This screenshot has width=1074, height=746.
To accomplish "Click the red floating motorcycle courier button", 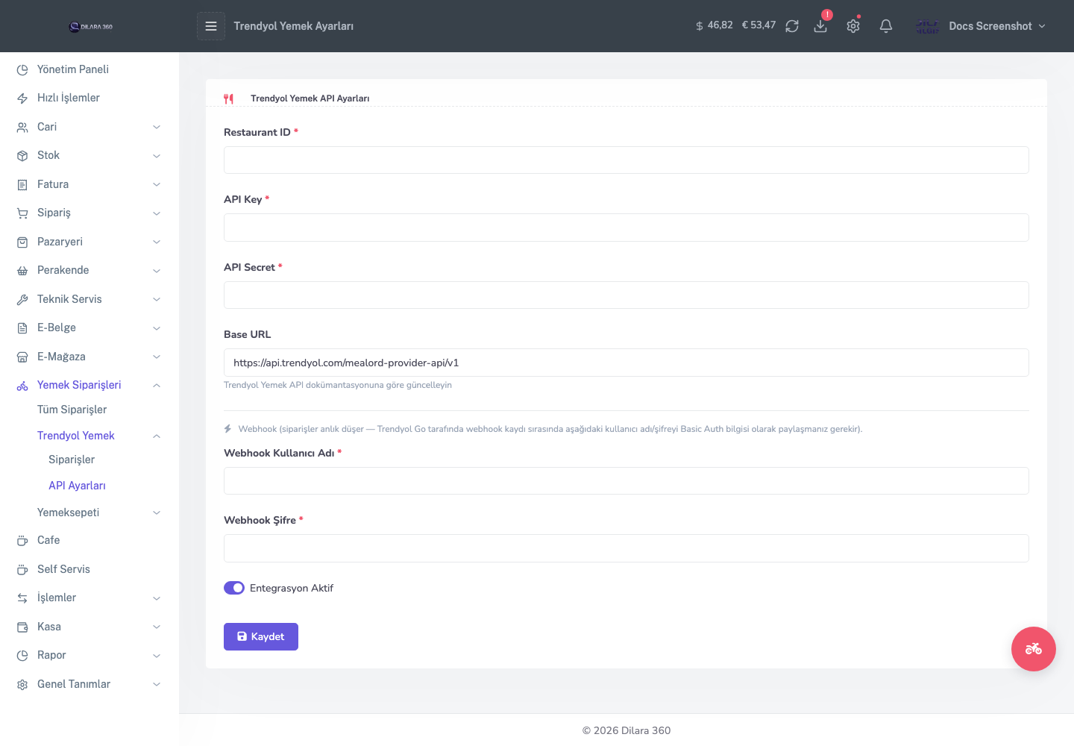I will pyautogui.click(x=1034, y=649).
